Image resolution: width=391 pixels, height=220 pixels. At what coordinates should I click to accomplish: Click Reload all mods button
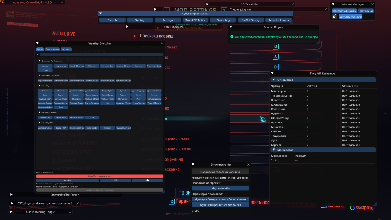pyautogui.click(x=278, y=20)
